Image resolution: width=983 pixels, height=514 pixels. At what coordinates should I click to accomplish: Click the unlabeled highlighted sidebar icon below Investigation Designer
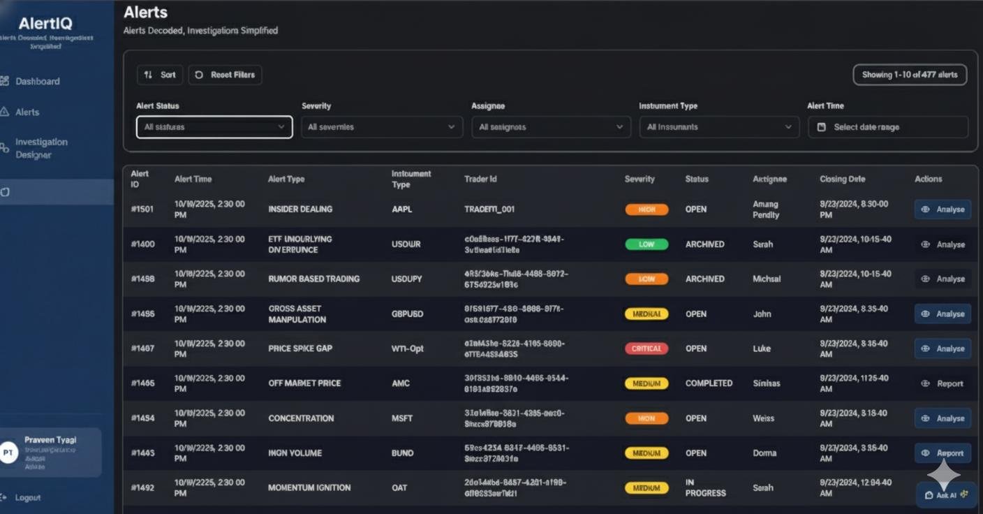click(x=5, y=191)
